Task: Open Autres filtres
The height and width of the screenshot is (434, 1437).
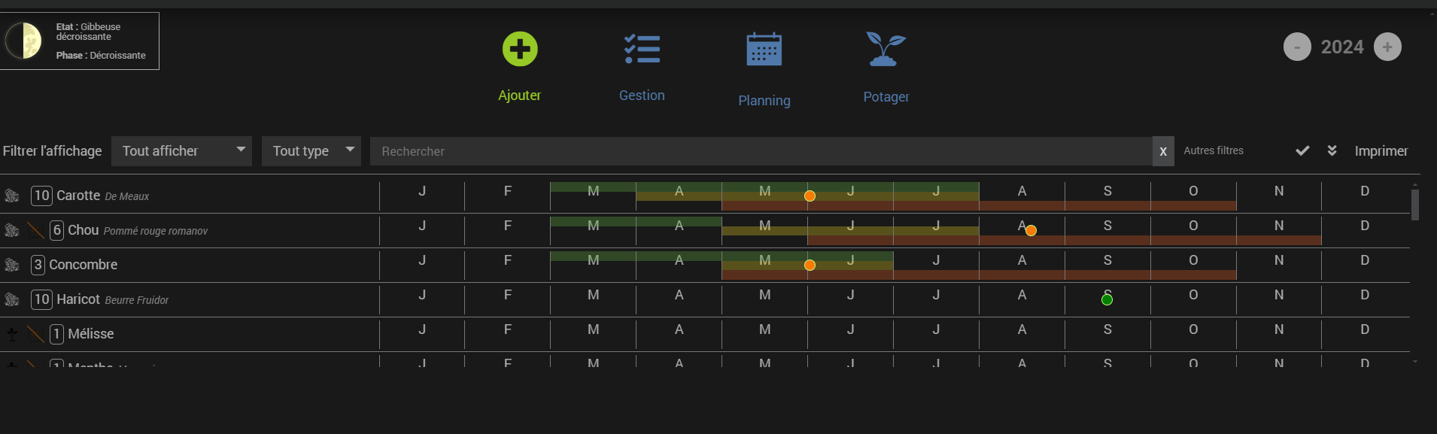Action: coord(1213,150)
